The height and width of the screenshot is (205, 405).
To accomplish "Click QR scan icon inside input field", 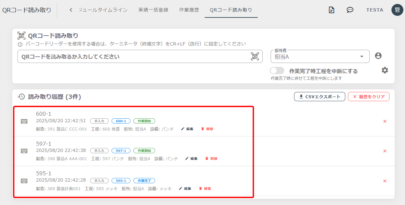I will (255, 56).
